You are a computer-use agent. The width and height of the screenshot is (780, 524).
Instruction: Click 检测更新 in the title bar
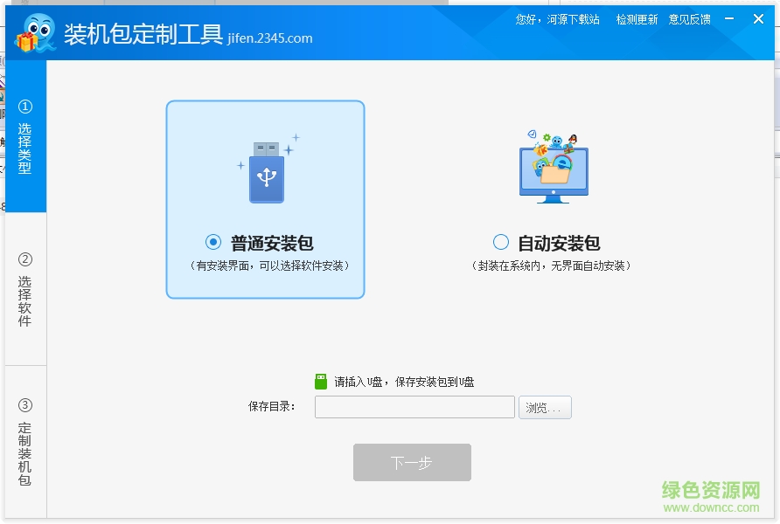636,18
